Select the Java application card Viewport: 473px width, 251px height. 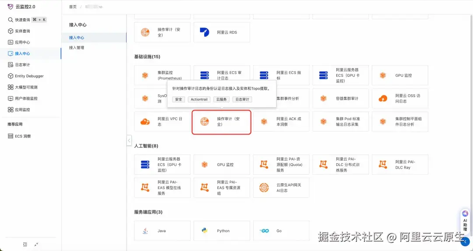[x=162, y=231]
